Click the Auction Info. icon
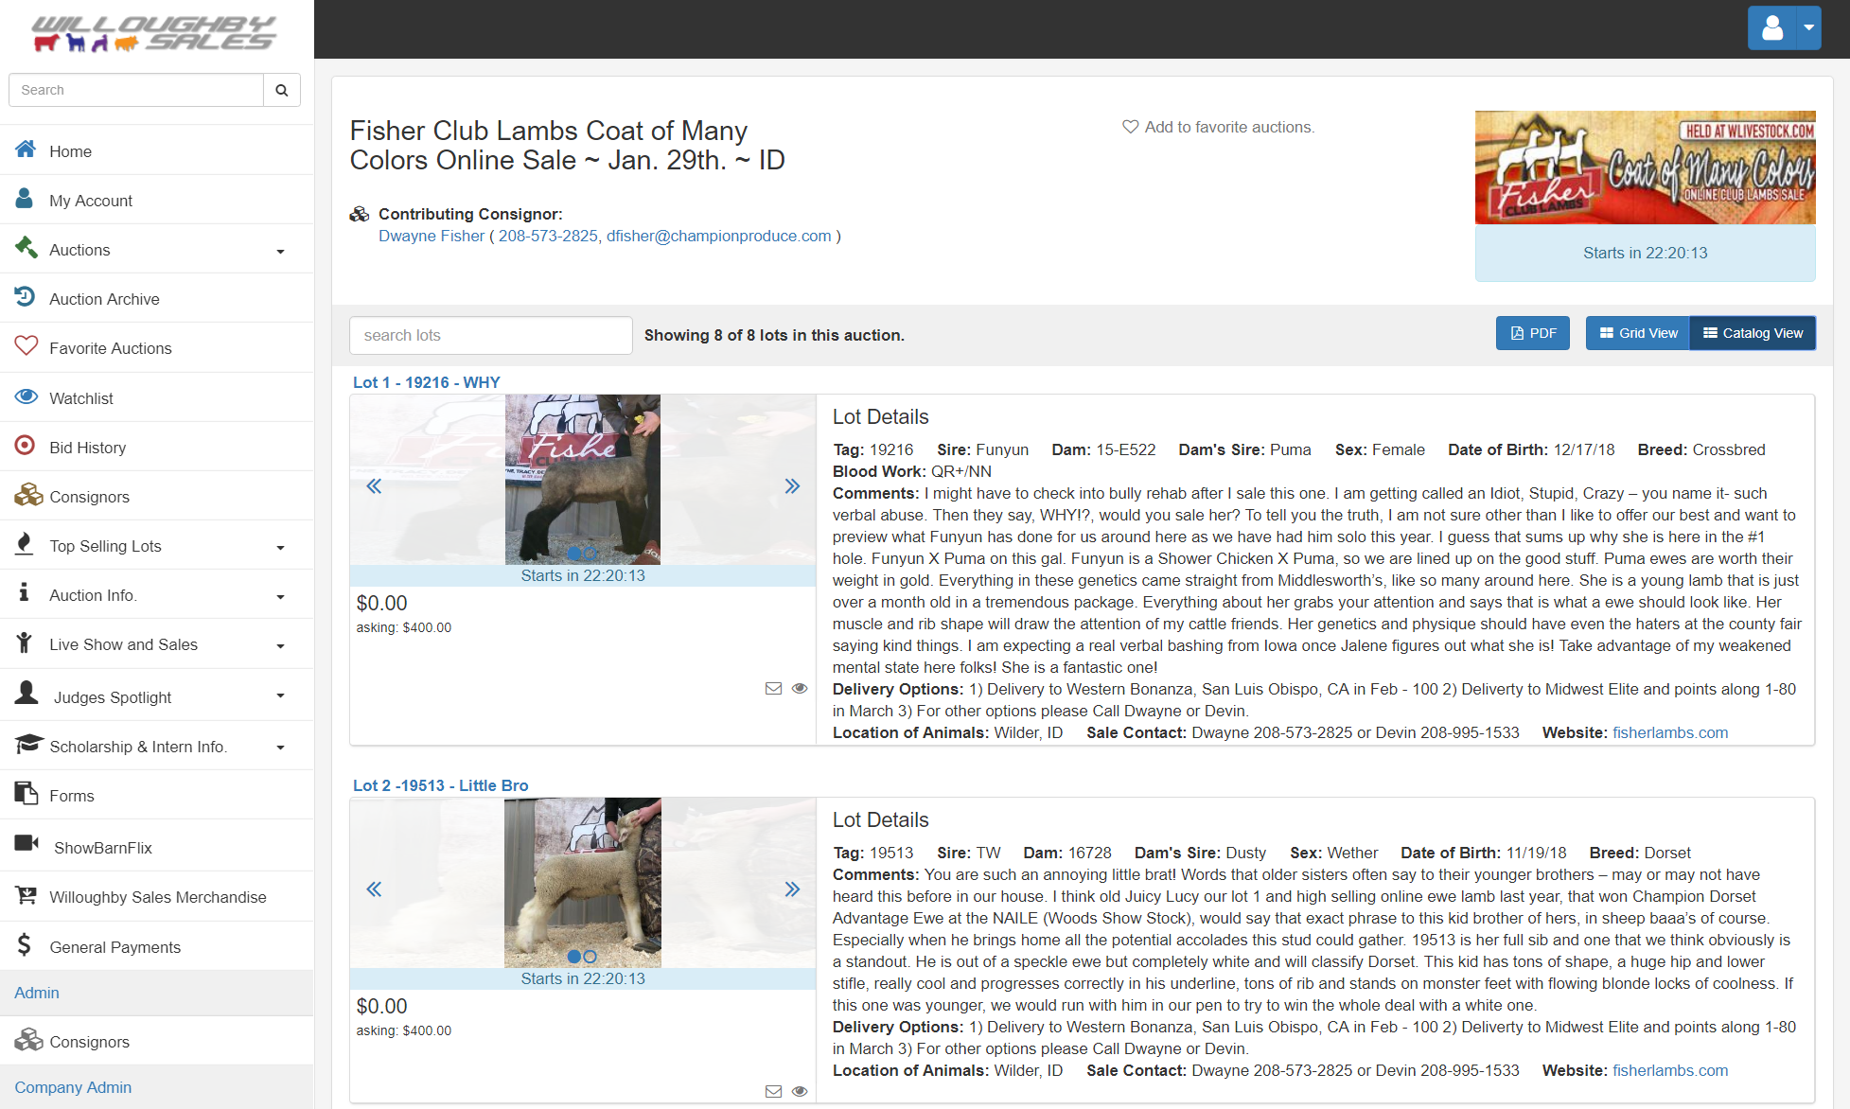The height and width of the screenshot is (1109, 1850). tap(25, 593)
